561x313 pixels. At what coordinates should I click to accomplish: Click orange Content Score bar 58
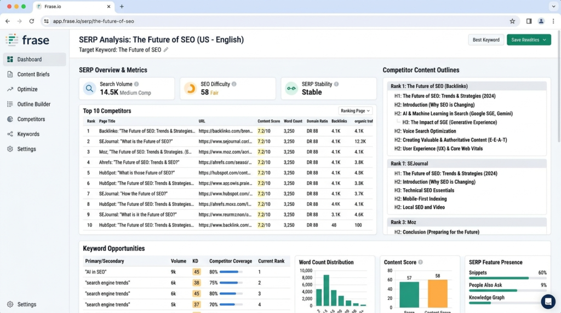(438, 293)
